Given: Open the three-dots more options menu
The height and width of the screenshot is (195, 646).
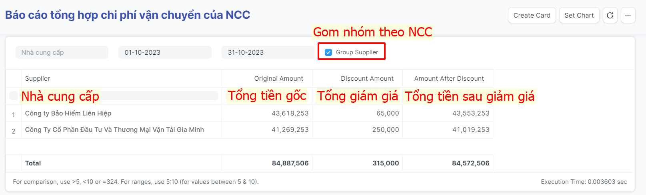Looking at the screenshot, I should click(628, 16).
